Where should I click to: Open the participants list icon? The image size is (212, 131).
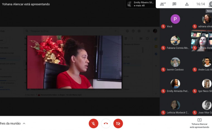tap(162, 4)
